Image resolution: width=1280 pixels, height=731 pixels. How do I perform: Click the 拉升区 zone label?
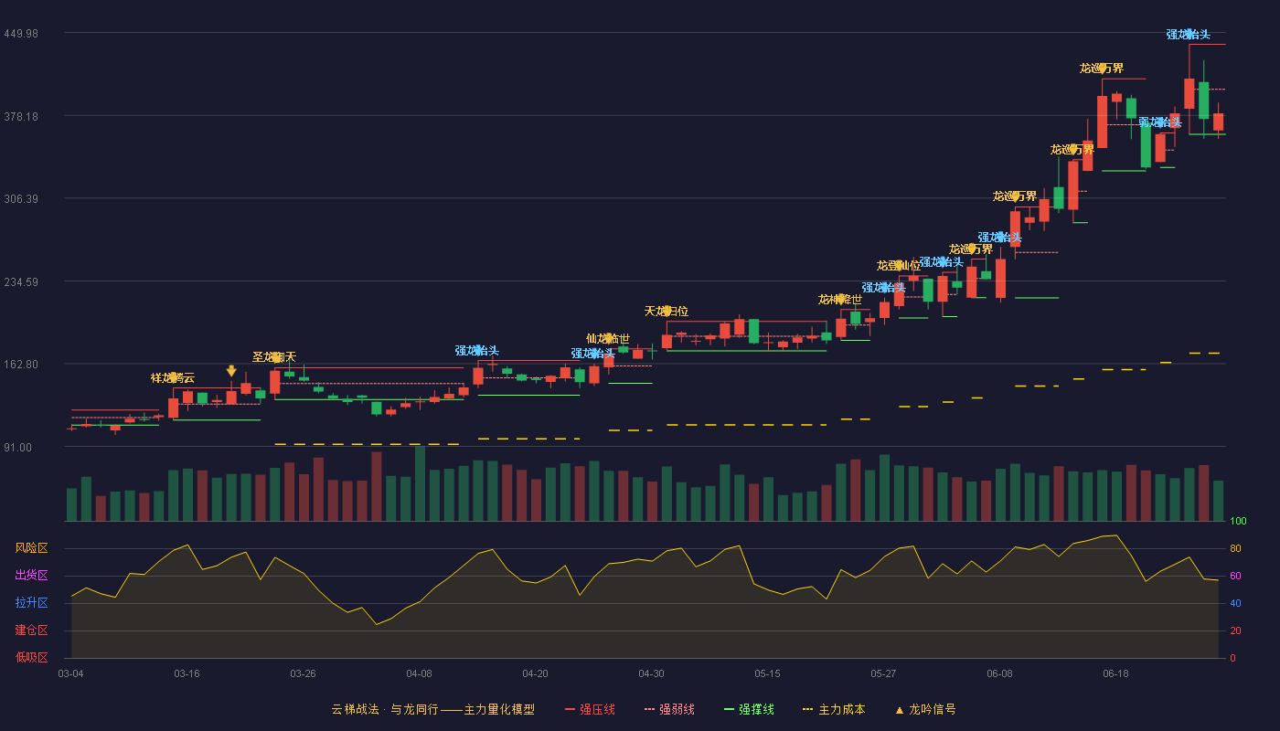(x=32, y=603)
